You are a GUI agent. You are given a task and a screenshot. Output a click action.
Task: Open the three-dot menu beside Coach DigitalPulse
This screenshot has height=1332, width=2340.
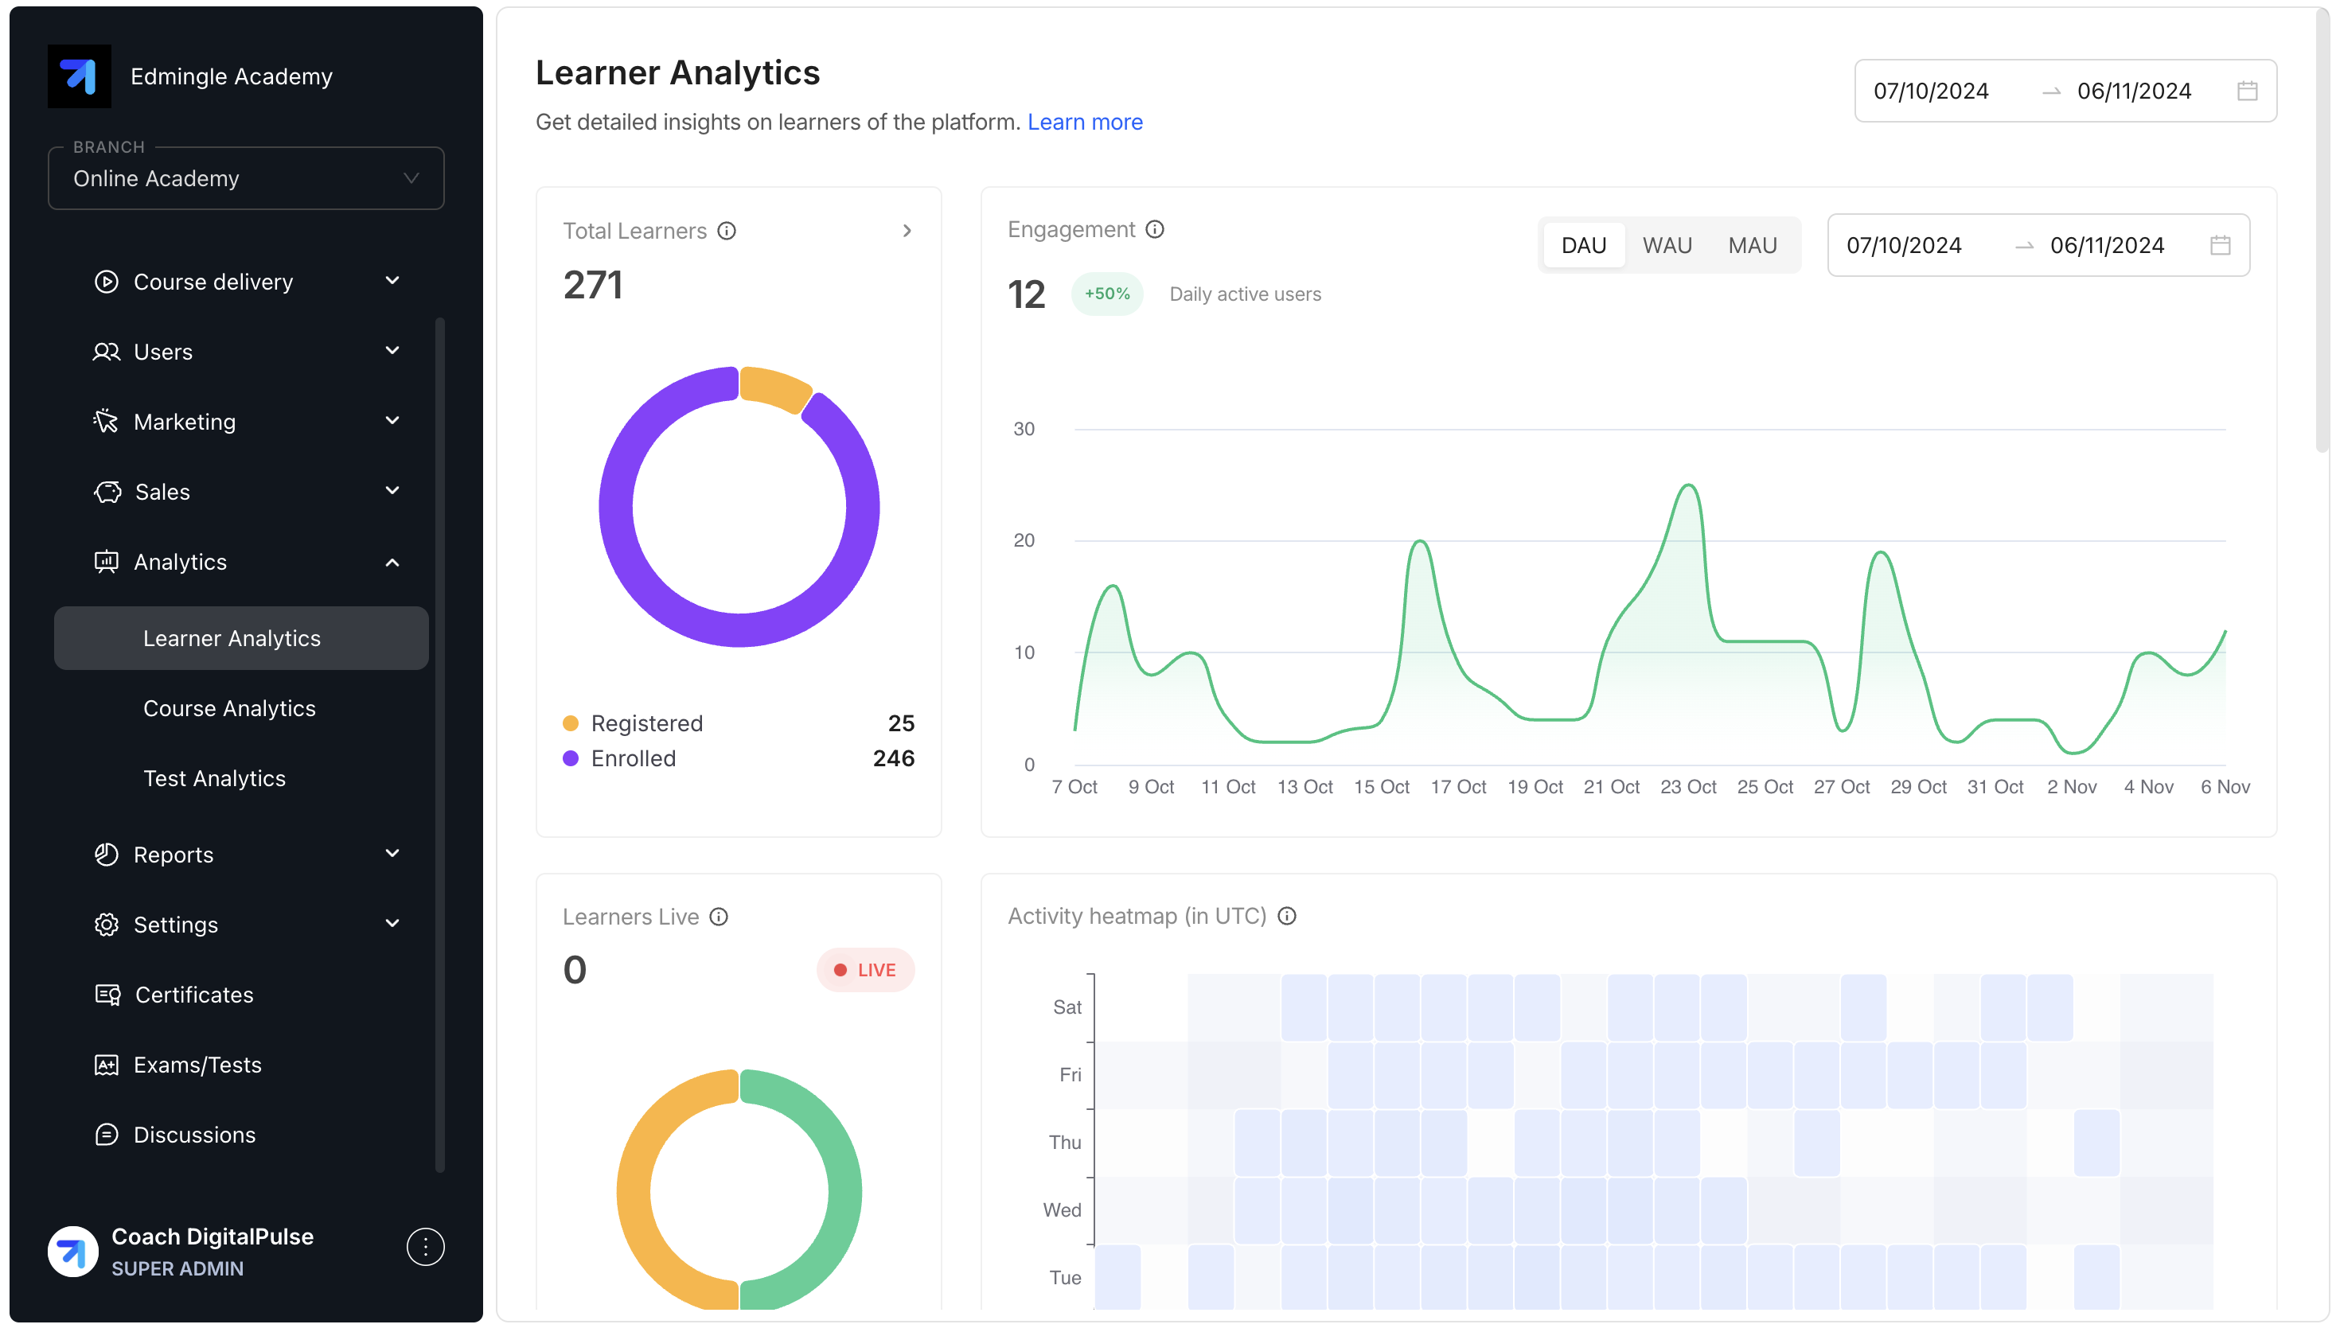click(x=424, y=1247)
